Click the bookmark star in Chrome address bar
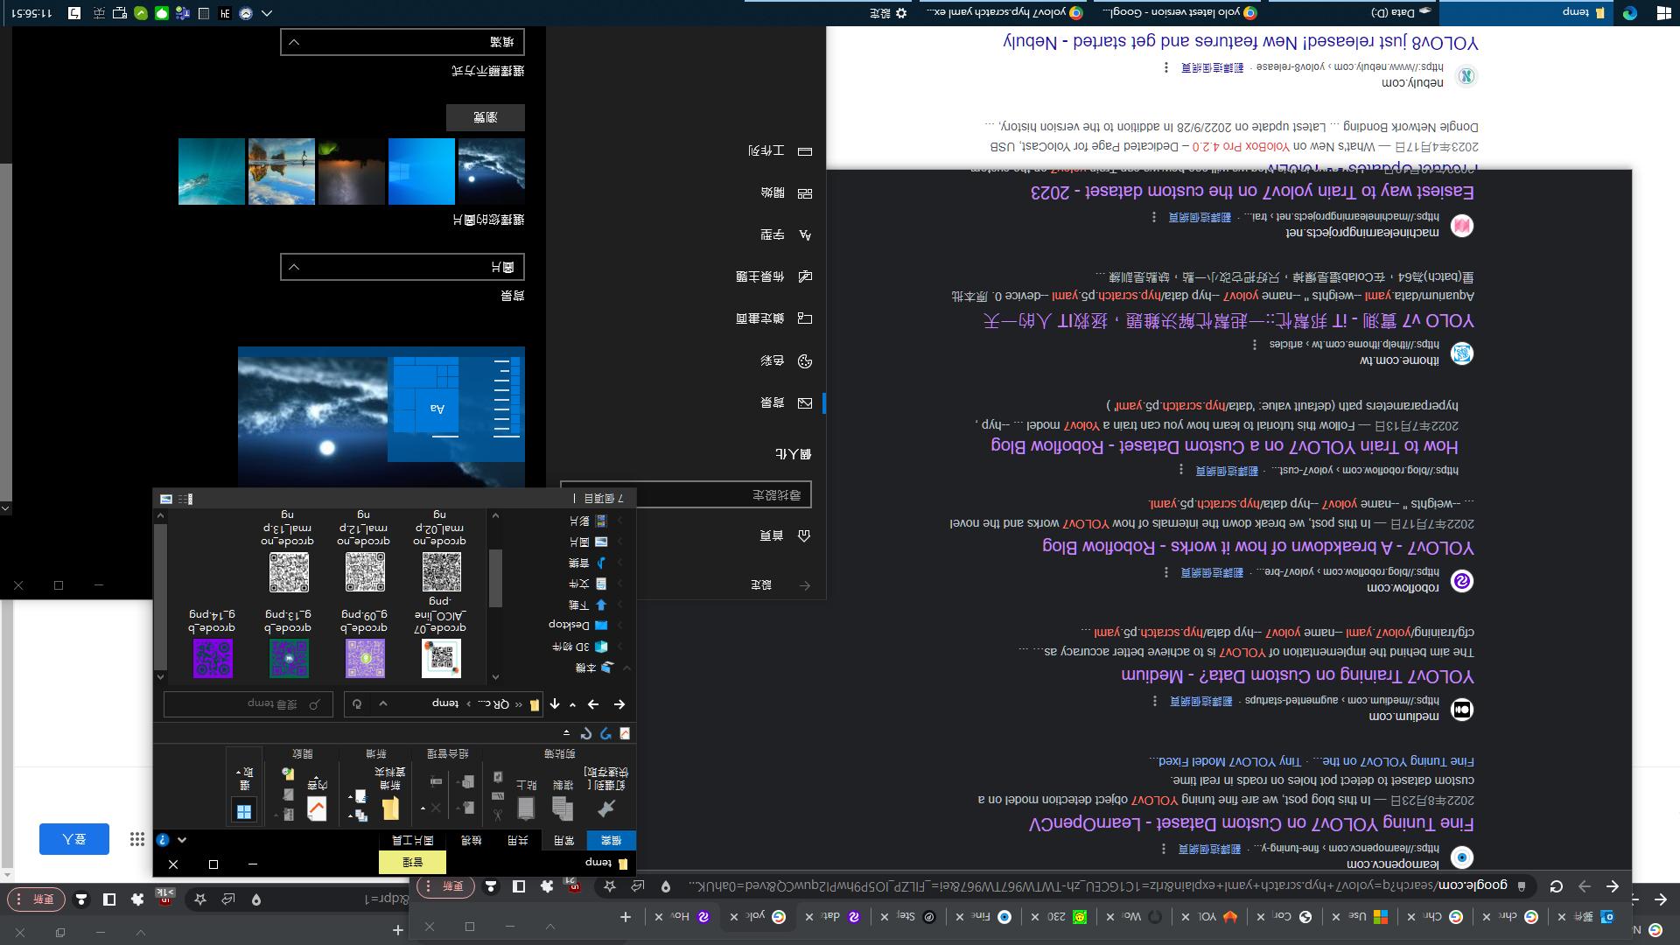The height and width of the screenshot is (945, 1680). (610, 886)
